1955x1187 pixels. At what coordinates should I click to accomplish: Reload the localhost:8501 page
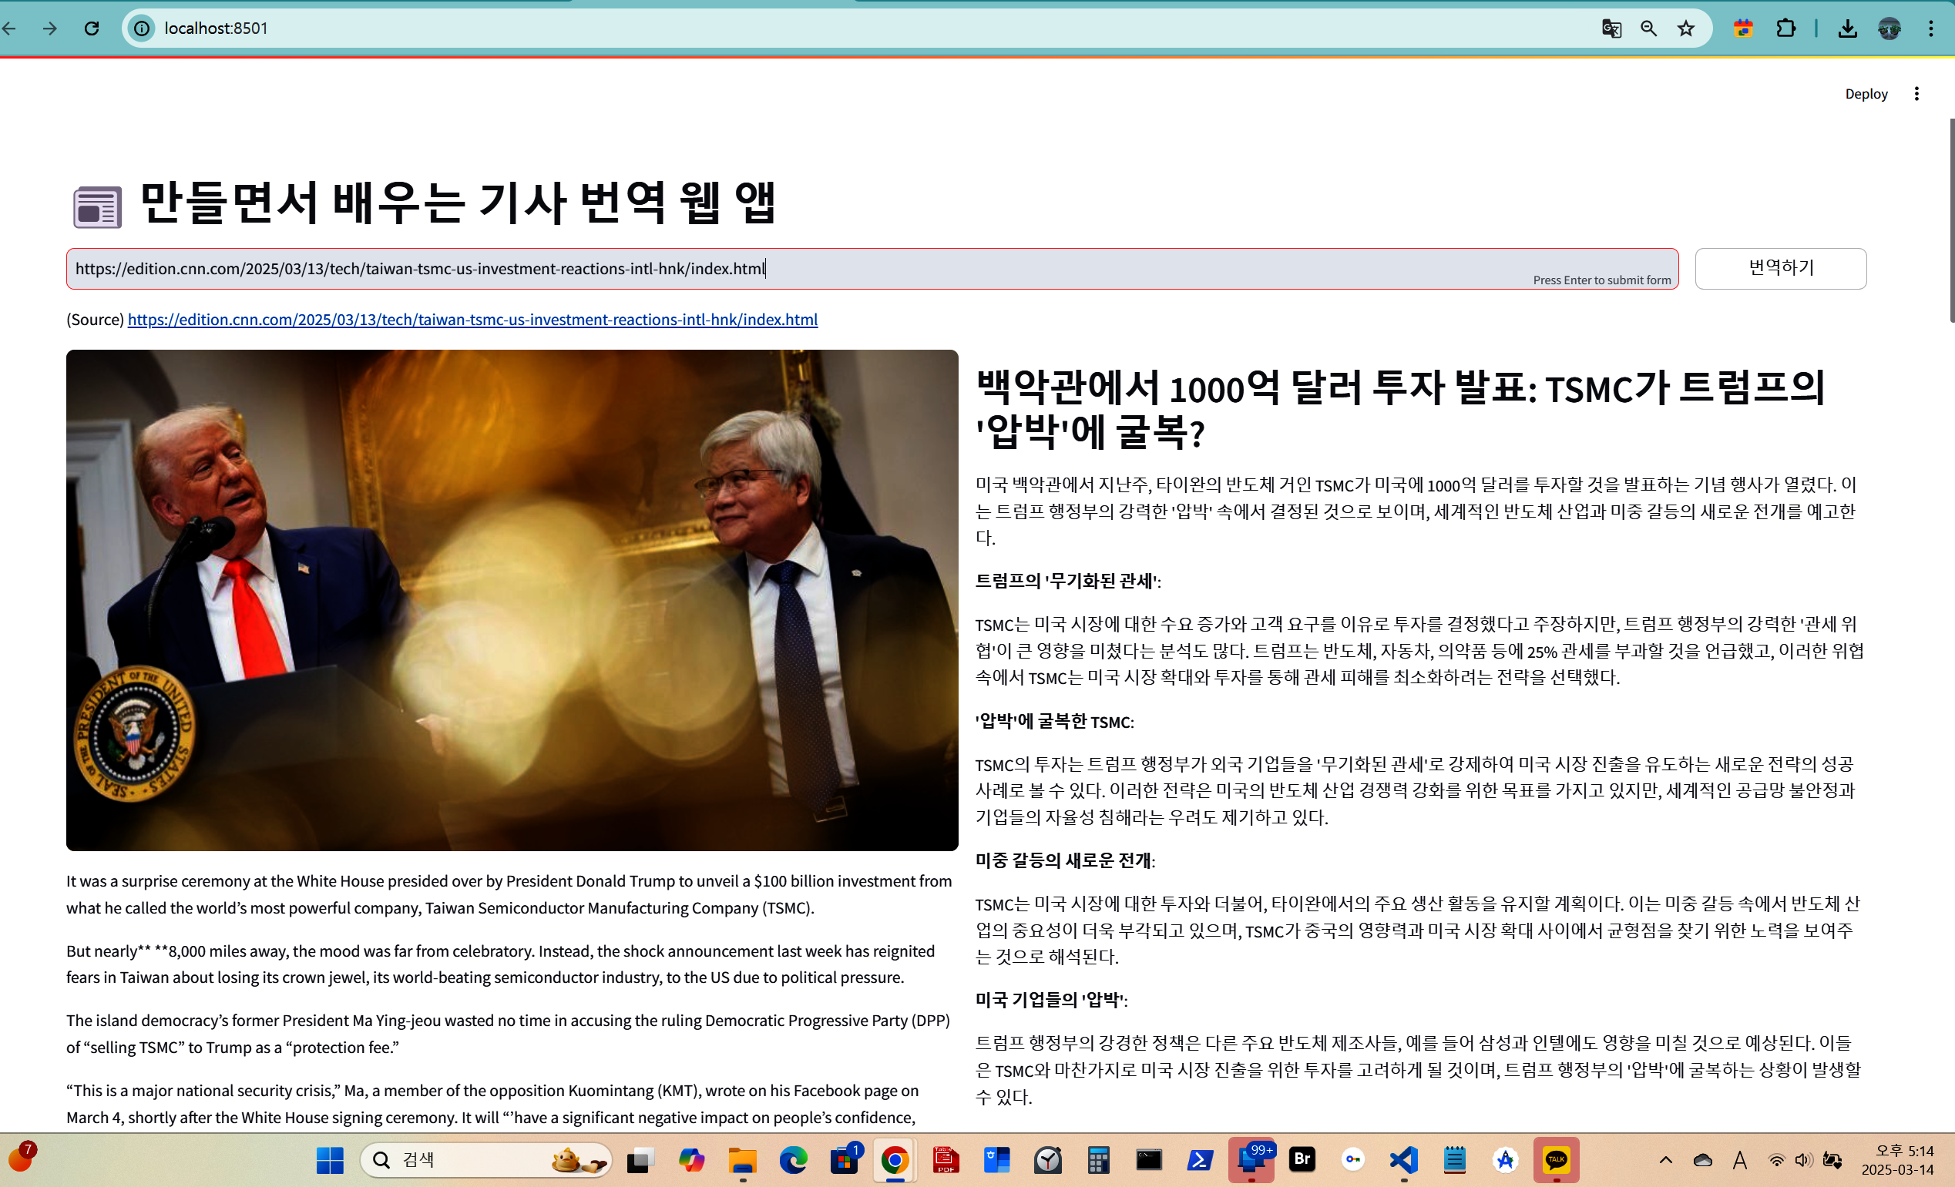click(x=92, y=29)
